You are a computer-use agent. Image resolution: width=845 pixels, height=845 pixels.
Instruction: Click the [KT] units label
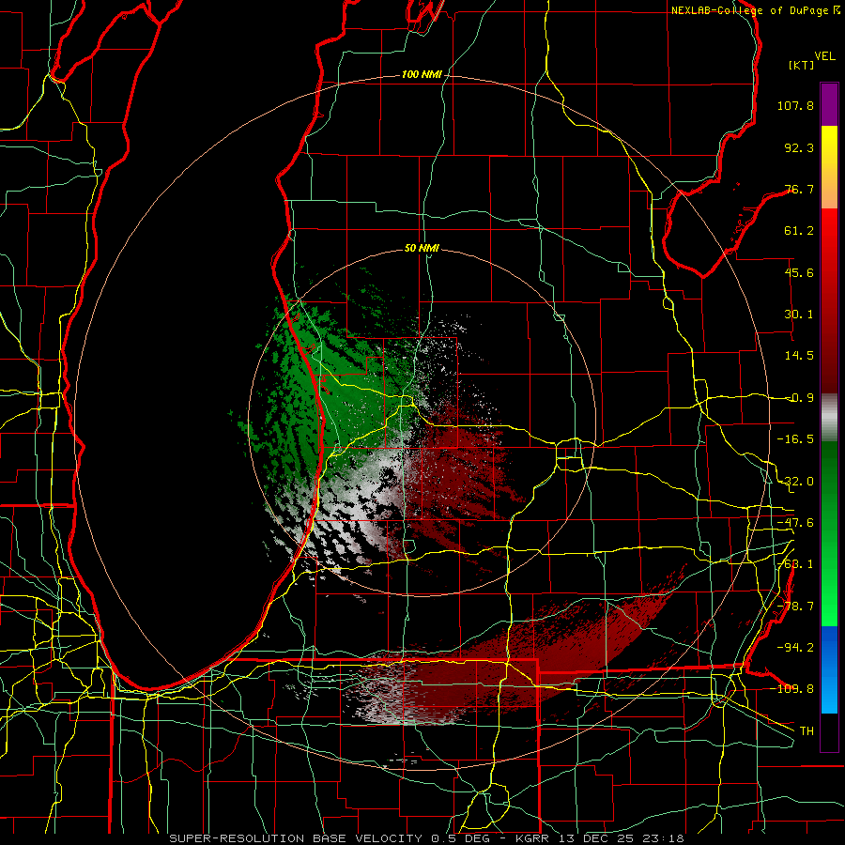tap(801, 65)
